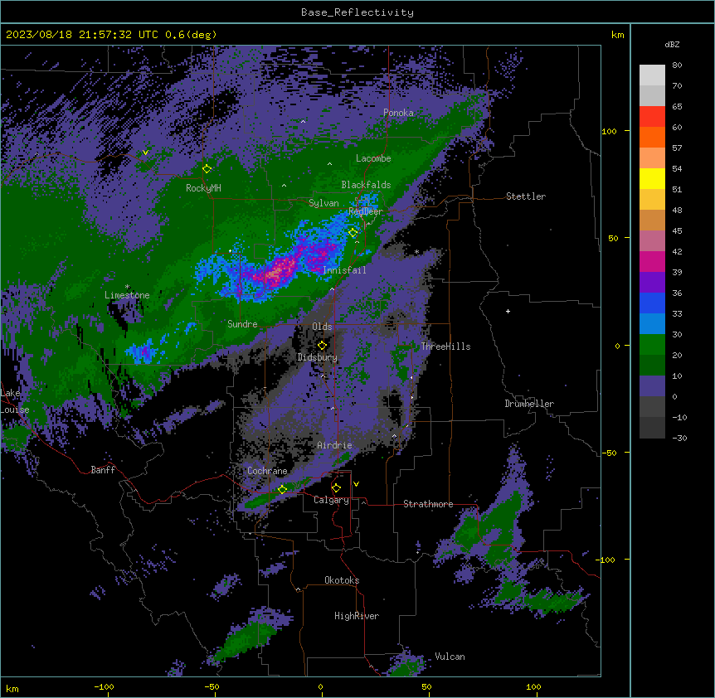Click the Lacombe city label
The height and width of the screenshot is (698, 715).
click(373, 158)
